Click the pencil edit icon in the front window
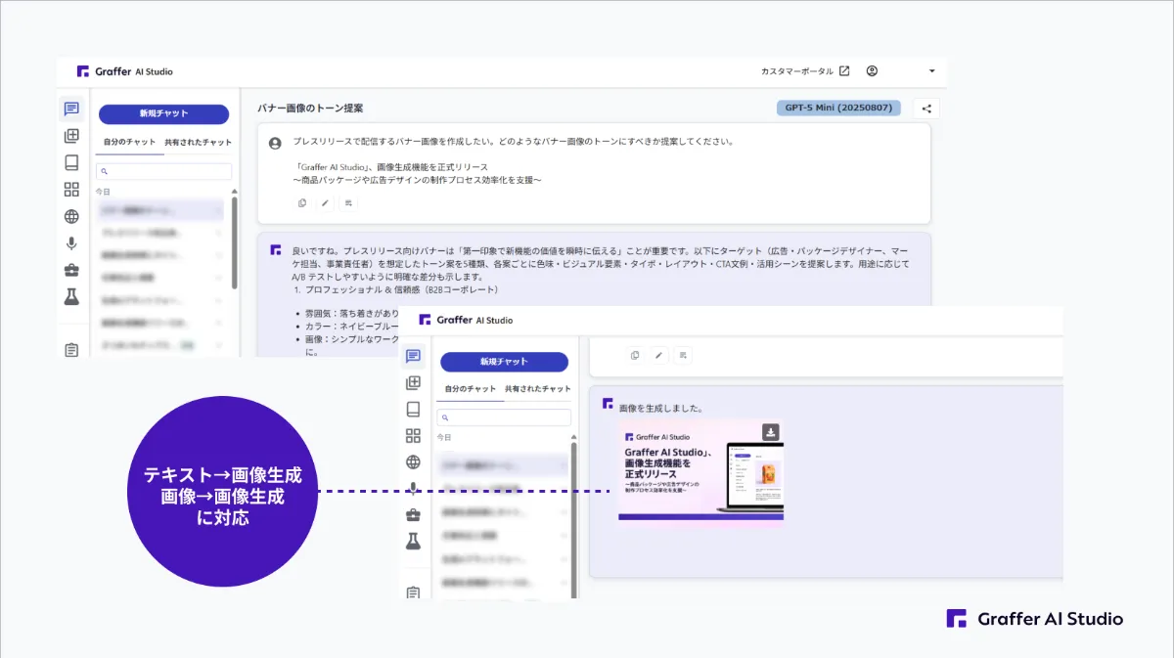 (x=658, y=355)
